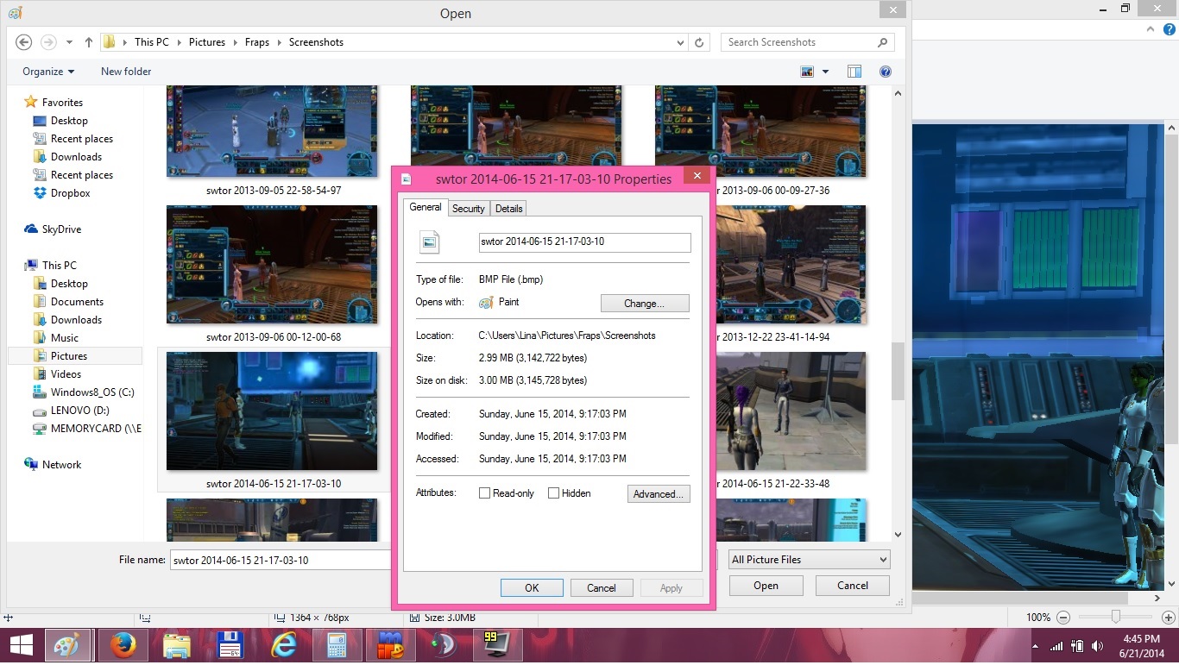Screen dimensions: 1179x665
Task: Cancel the Properties dialog
Action: click(602, 588)
